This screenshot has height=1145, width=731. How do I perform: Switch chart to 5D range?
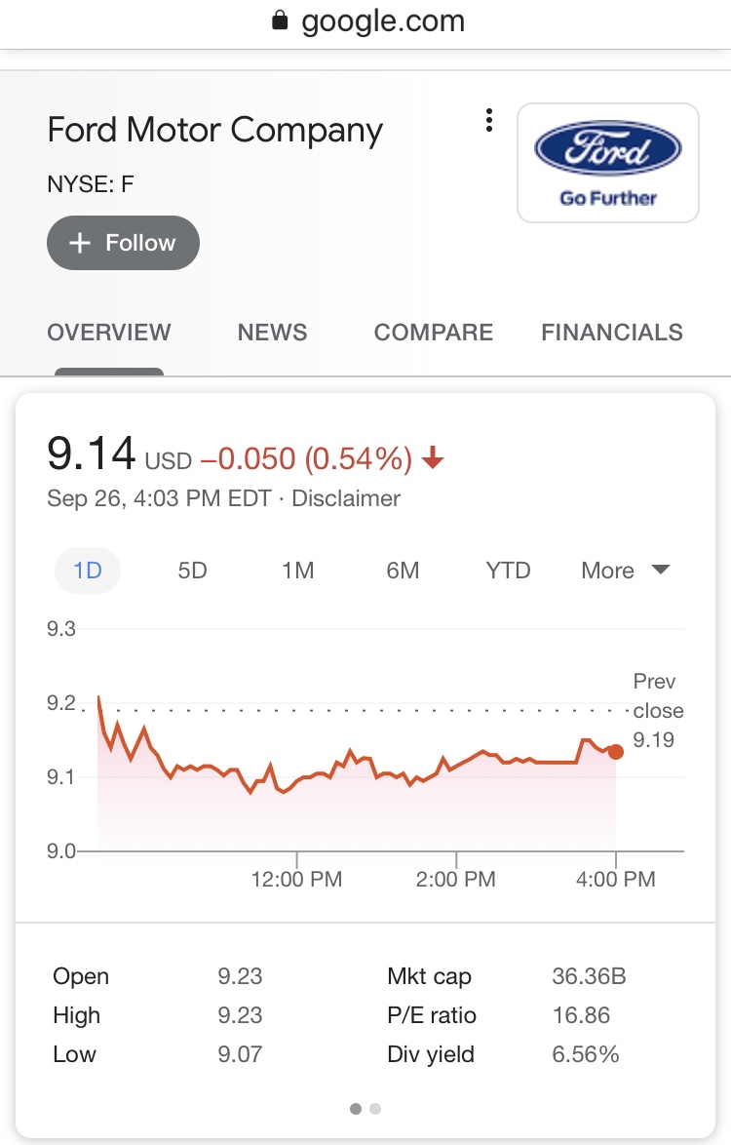pos(193,571)
